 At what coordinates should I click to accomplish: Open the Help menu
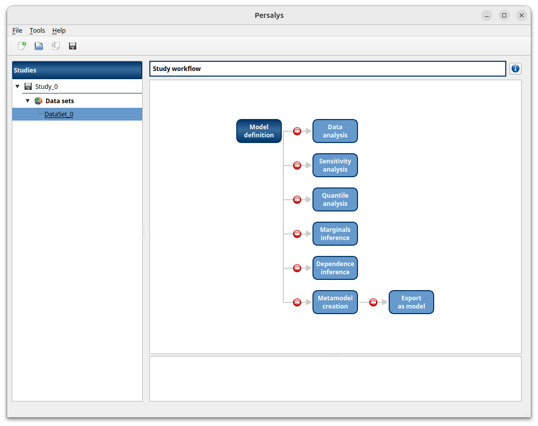[x=59, y=31]
